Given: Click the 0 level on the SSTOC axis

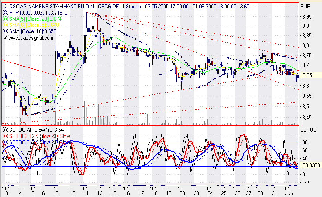Looking at the screenshot, I should (303, 175).
